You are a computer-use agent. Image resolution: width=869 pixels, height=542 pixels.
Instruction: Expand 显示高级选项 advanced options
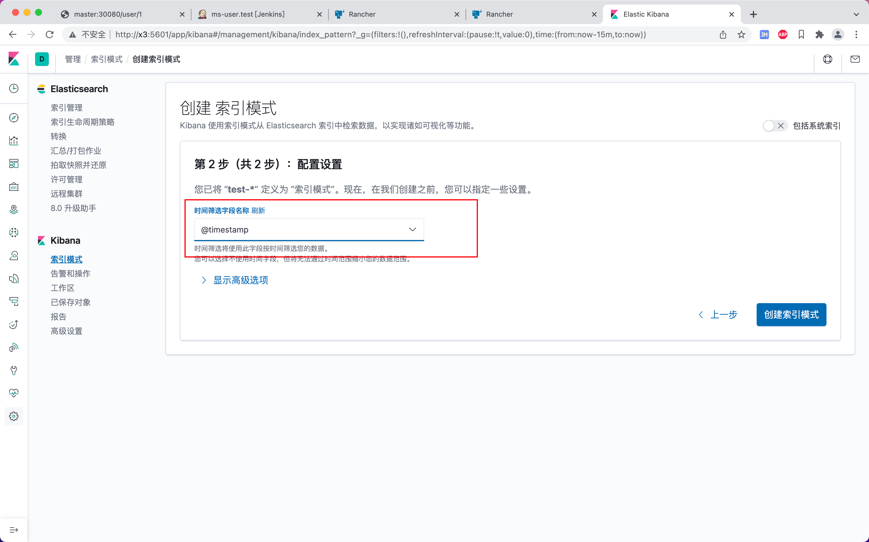pyautogui.click(x=235, y=280)
